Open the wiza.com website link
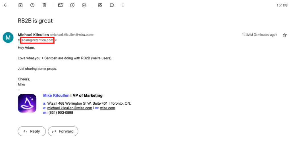This screenshot has width=291, height=141. [107, 108]
